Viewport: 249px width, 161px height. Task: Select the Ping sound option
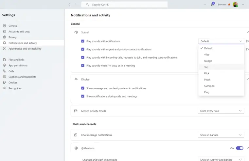(x=222, y=92)
